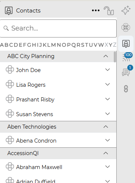
Task: Click the chain link sidebar icon
Action: (x=126, y=89)
